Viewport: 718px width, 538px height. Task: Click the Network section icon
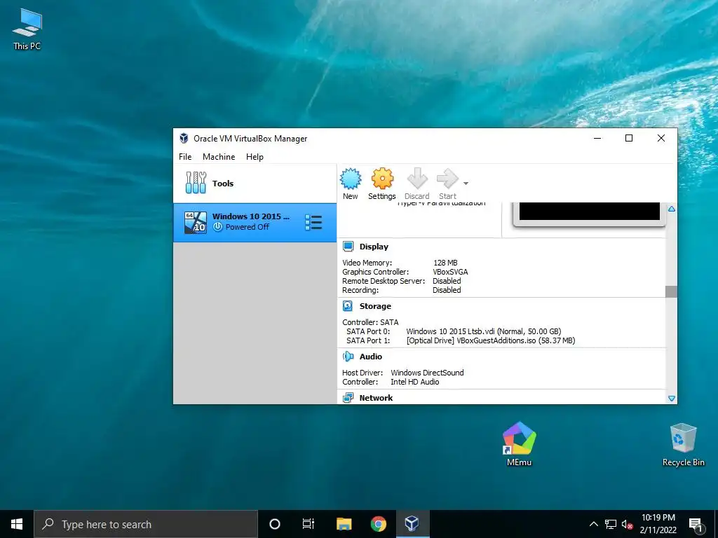[348, 398]
